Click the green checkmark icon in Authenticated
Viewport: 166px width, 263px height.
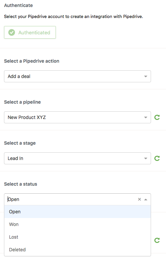[x=12, y=32]
